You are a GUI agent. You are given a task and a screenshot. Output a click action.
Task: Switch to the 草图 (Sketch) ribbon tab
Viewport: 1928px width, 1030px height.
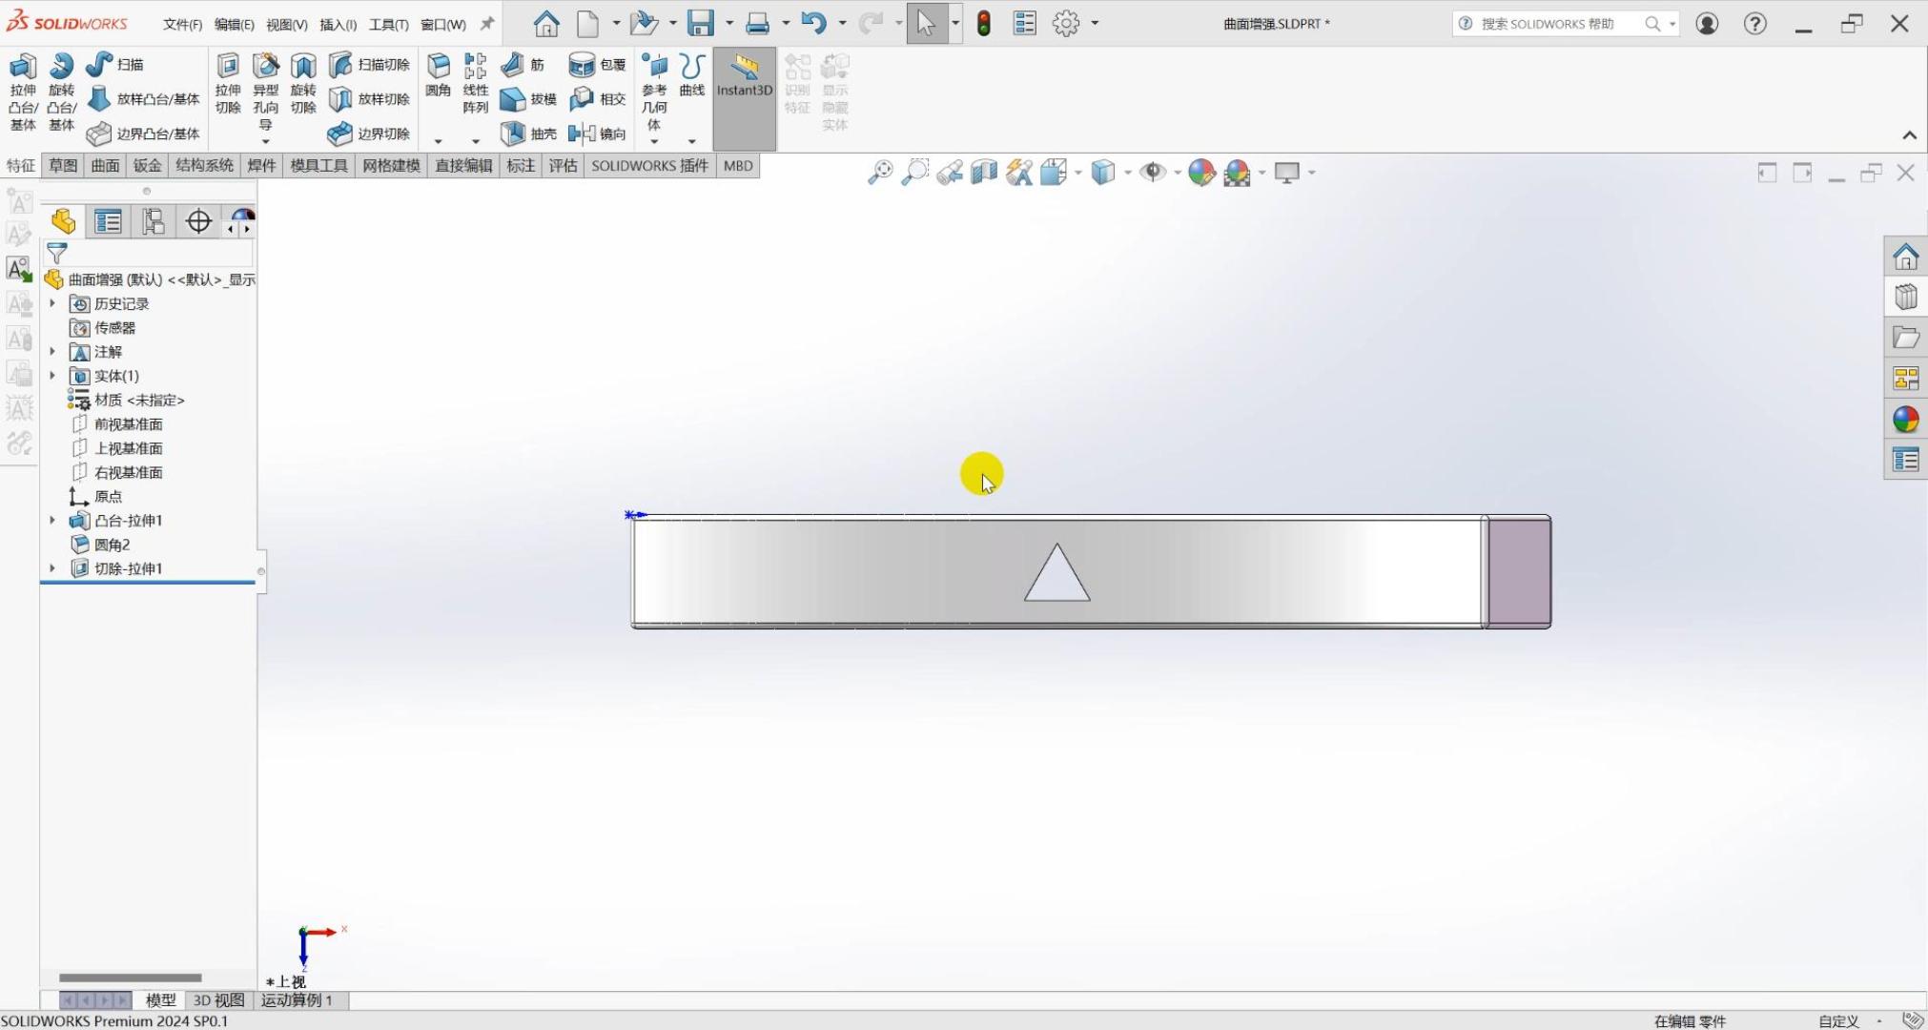63,166
